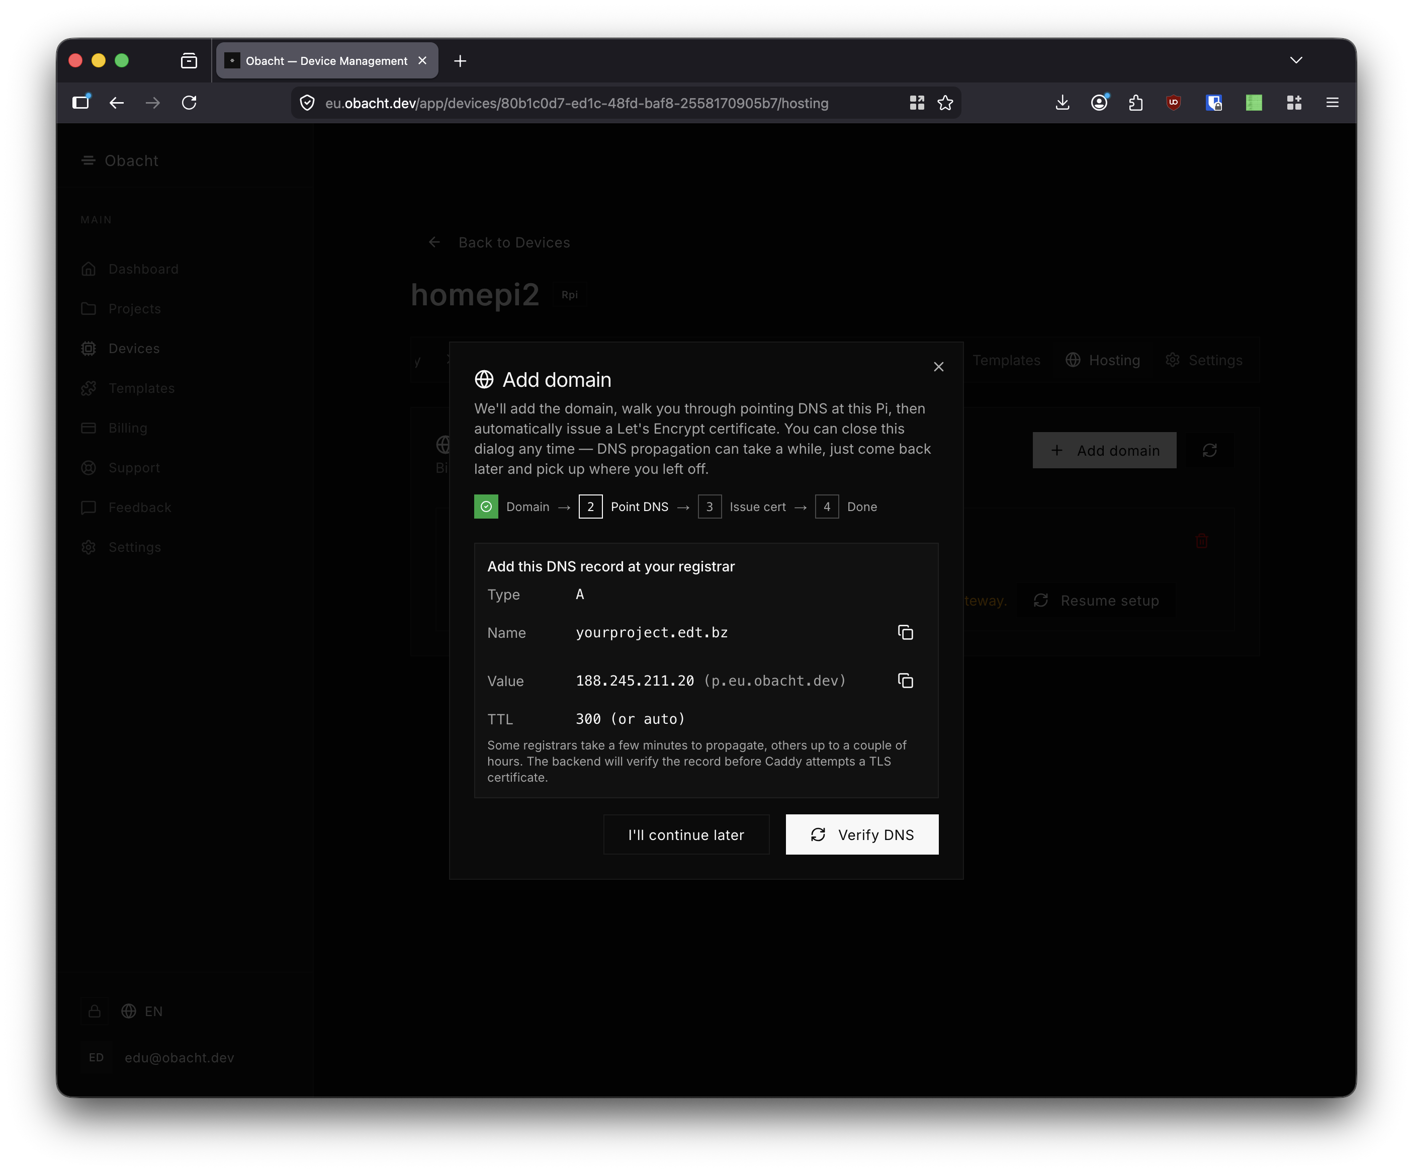1413x1172 pixels.
Task: Select the completed Domain step checkmark
Action: coord(486,507)
